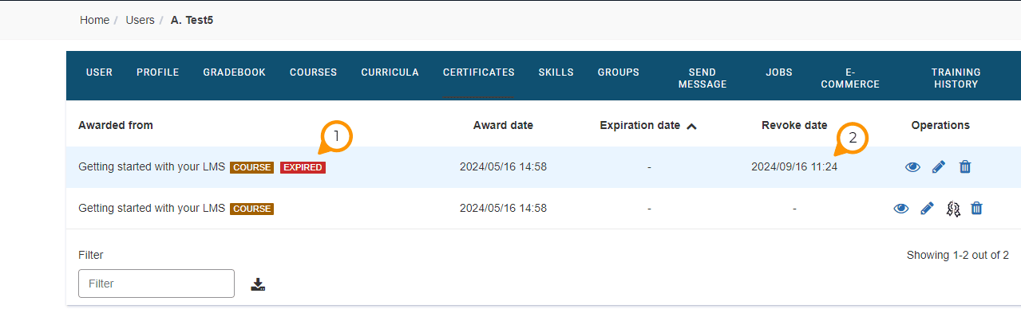The height and width of the screenshot is (309, 1021).
Task: Open Users breadcrumb link
Action: (x=140, y=20)
